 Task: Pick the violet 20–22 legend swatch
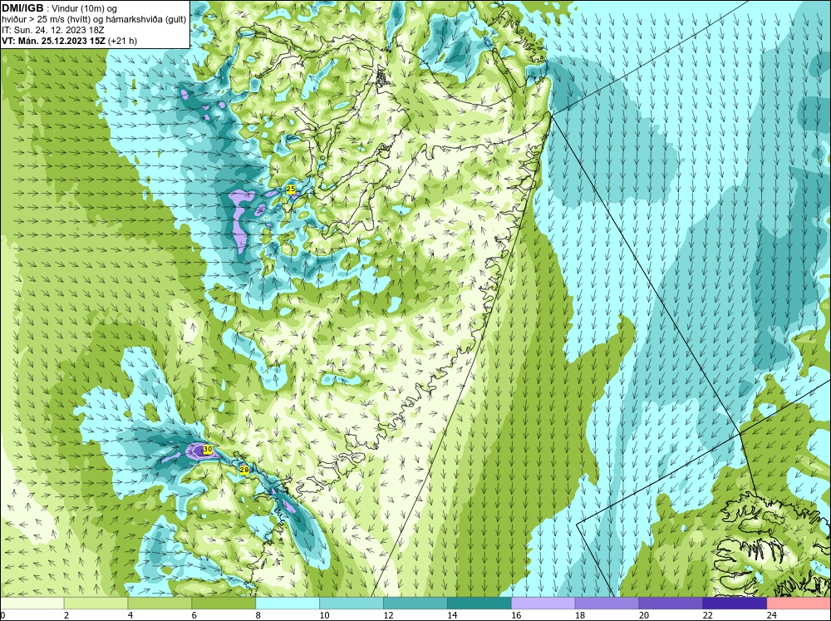(x=671, y=604)
